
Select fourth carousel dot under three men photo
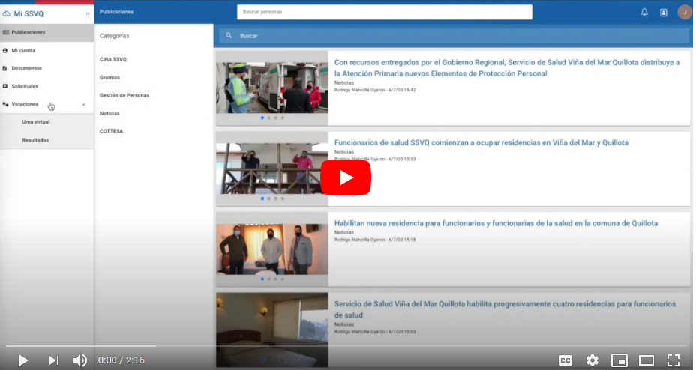(282, 279)
